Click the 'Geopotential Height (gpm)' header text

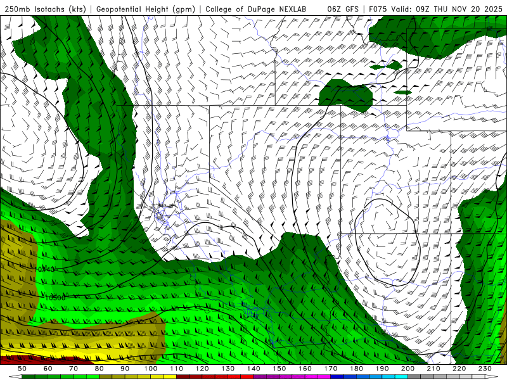146,9
